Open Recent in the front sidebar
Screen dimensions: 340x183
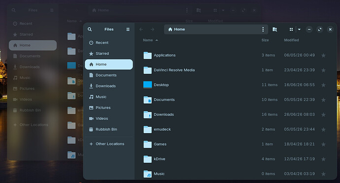click(109, 43)
